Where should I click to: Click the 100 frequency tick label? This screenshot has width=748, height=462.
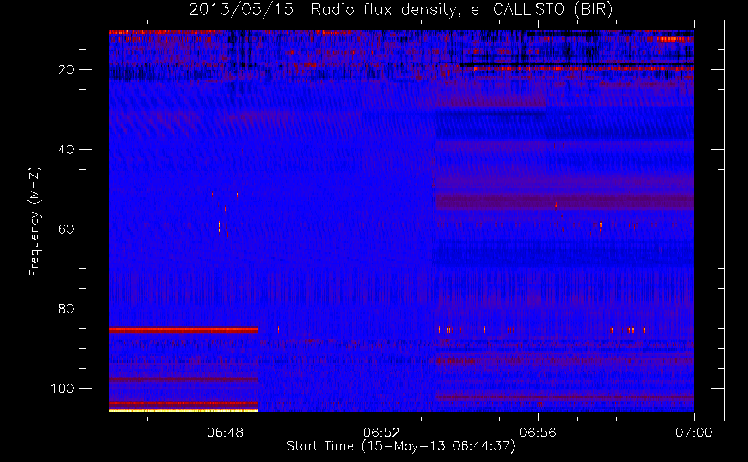click(x=62, y=389)
